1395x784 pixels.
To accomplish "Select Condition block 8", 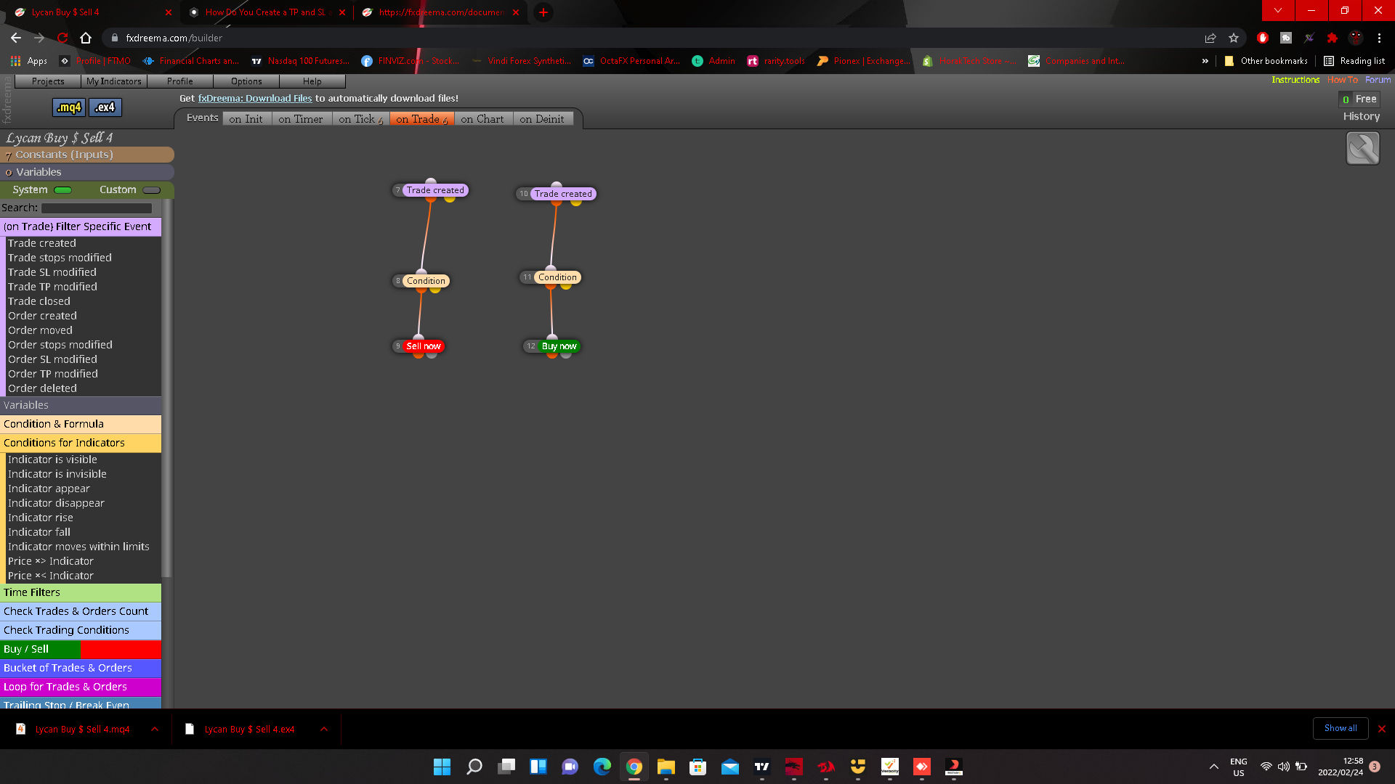I will pyautogui.click(x=426, y=281).
